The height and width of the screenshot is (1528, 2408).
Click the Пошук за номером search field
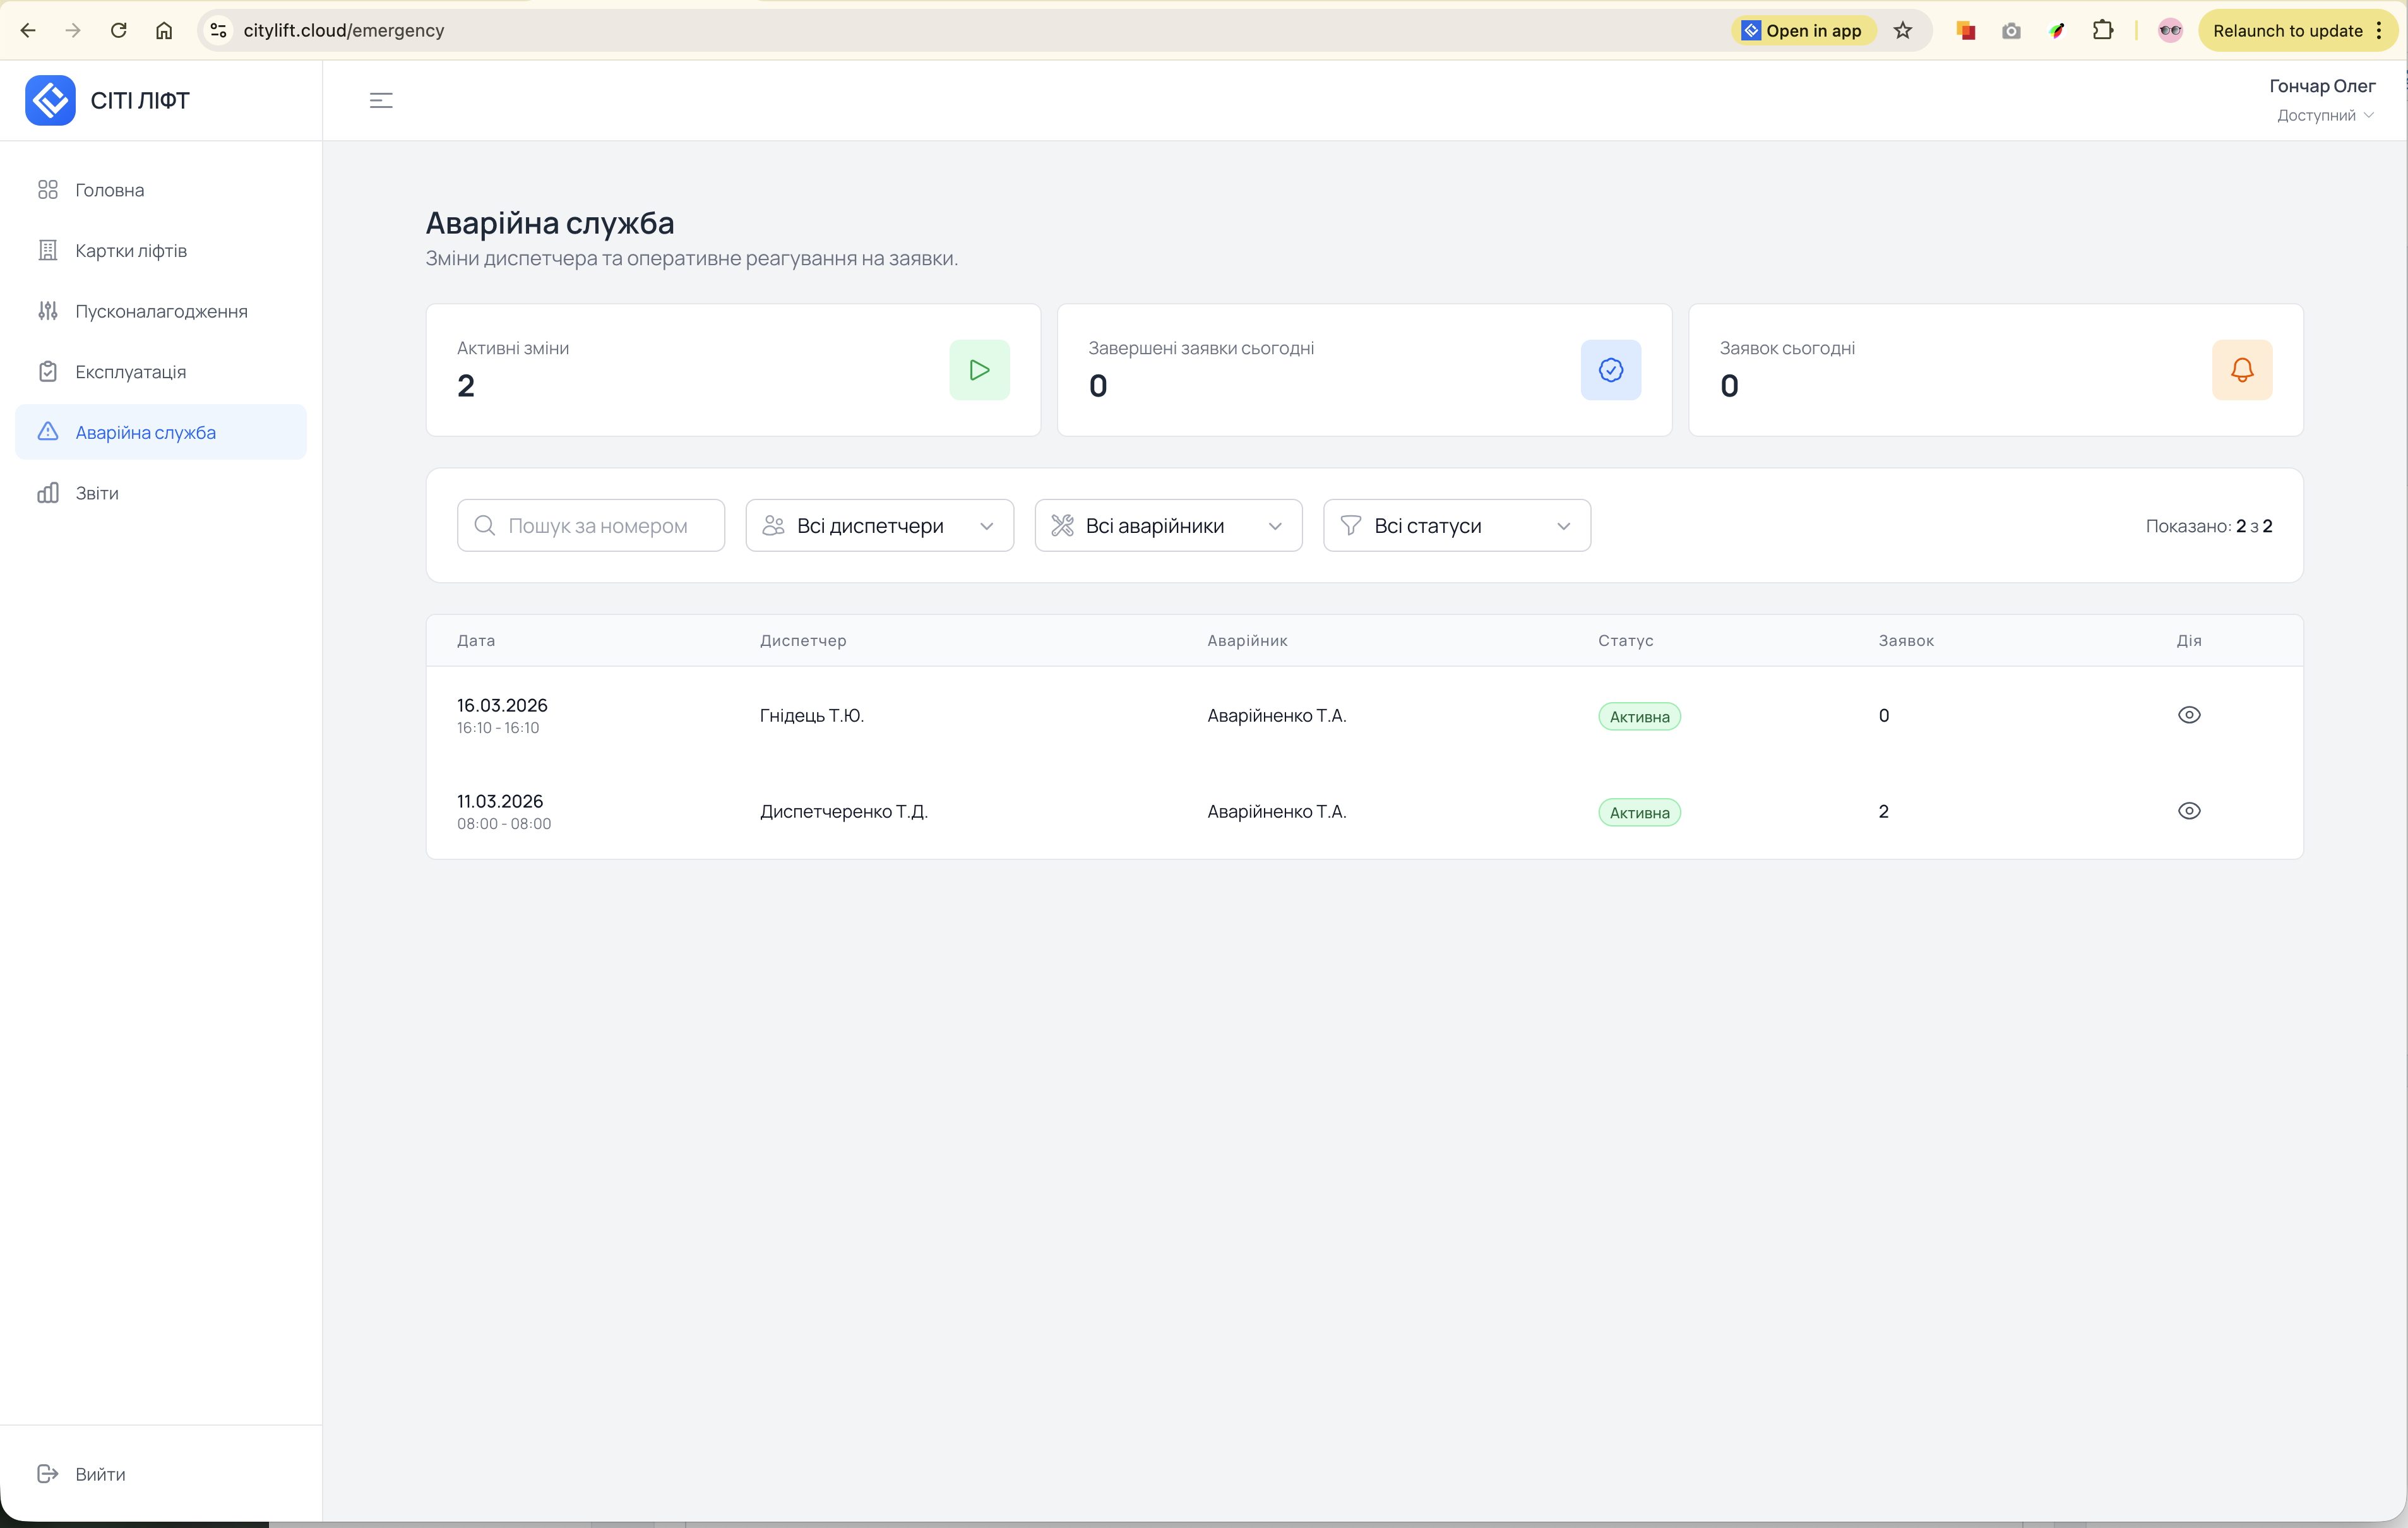pos(598,526)
